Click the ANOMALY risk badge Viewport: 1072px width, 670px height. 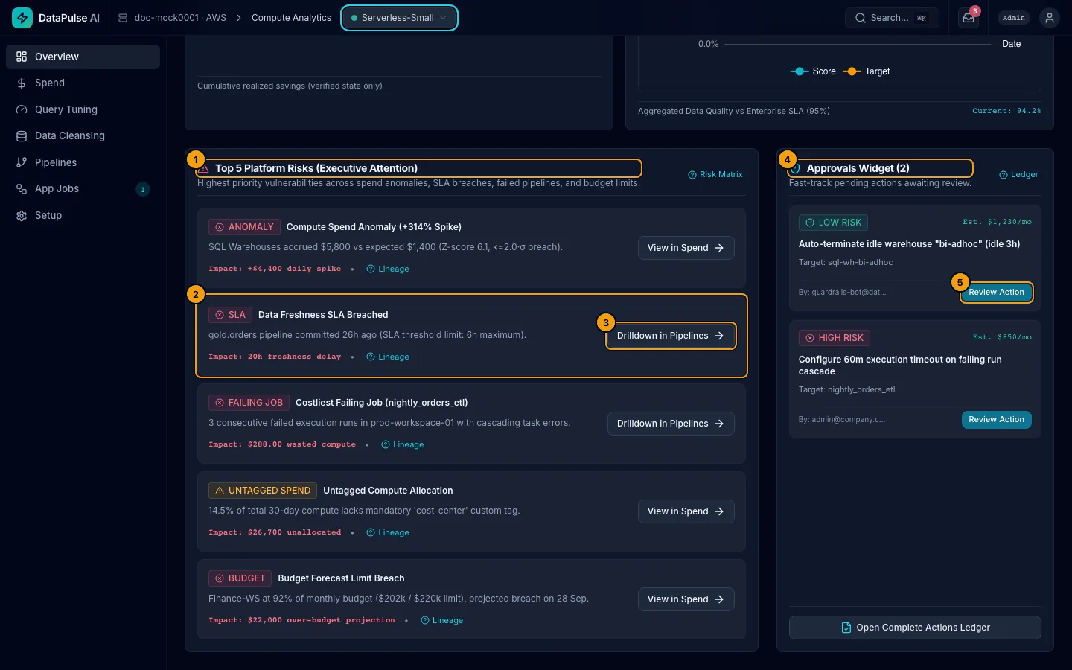pos(244,227)
